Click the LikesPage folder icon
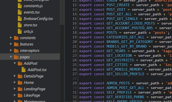 (20, 95)
